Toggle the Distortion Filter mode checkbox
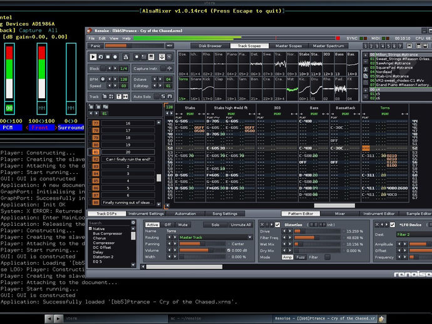The width and height of the screenshot is (432, 324). 327,257
